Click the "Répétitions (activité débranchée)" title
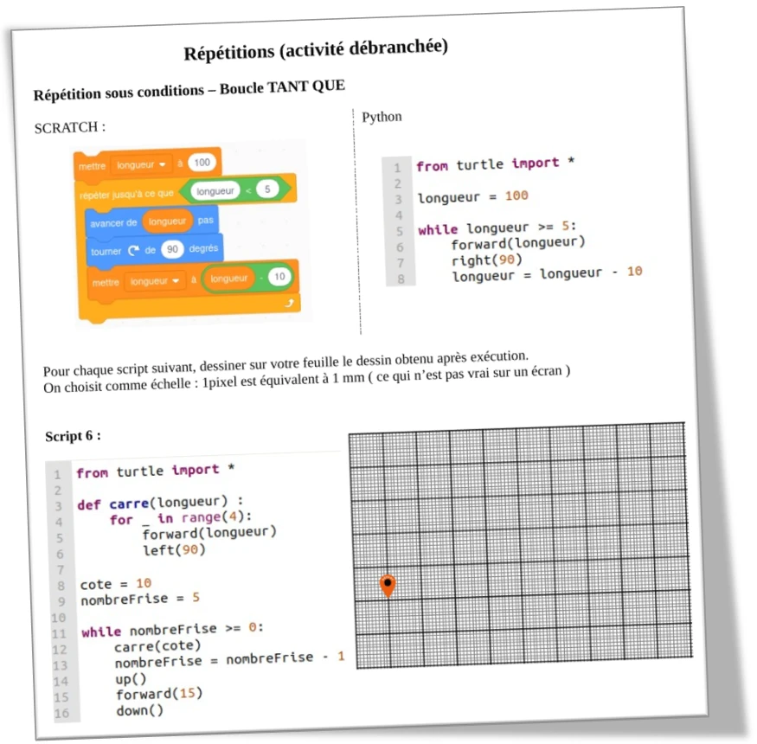This screenshot has height=744, width=757. point(316,50)
